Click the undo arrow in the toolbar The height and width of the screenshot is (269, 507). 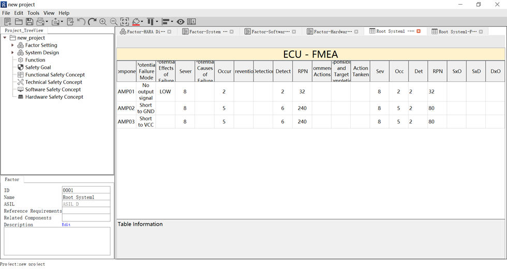coord(81,22)
